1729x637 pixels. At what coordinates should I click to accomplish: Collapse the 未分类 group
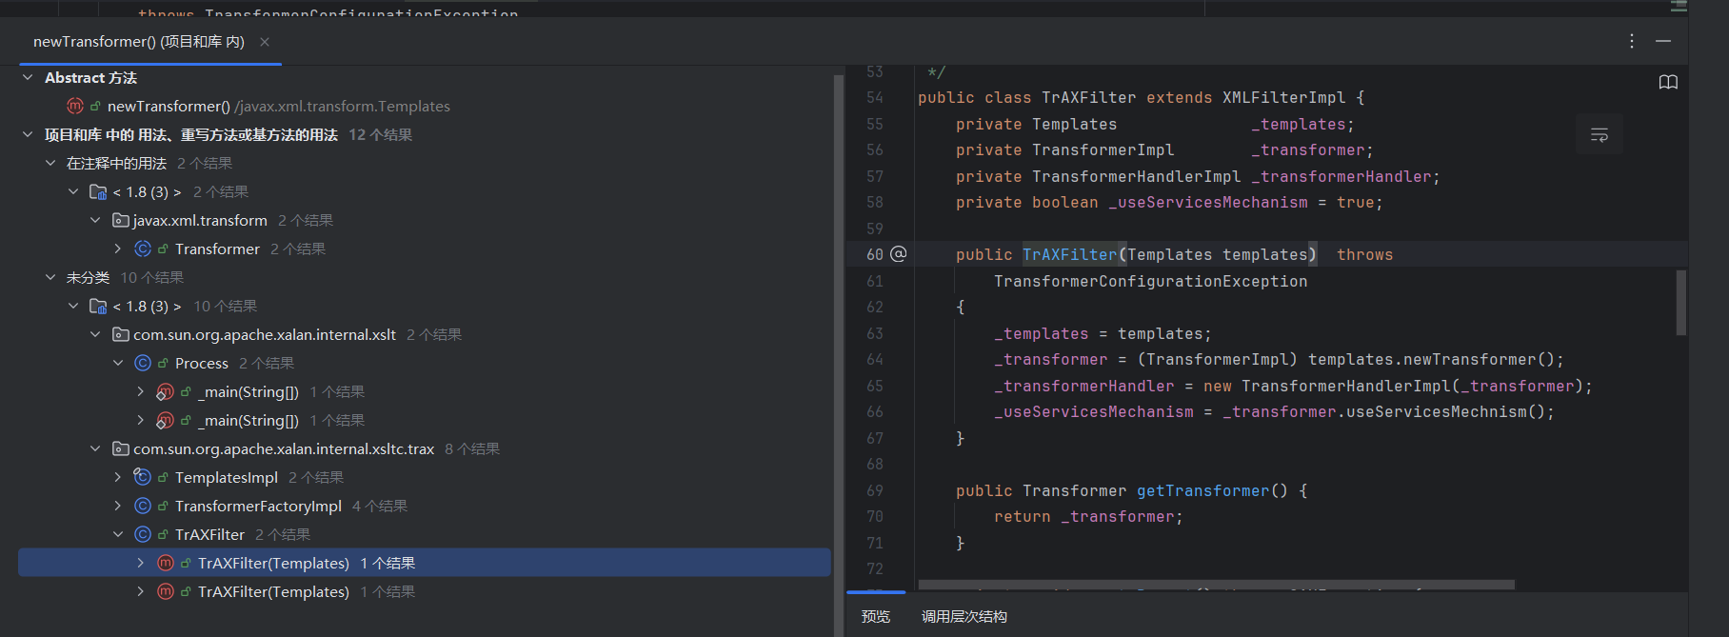(x=50, y=277)
